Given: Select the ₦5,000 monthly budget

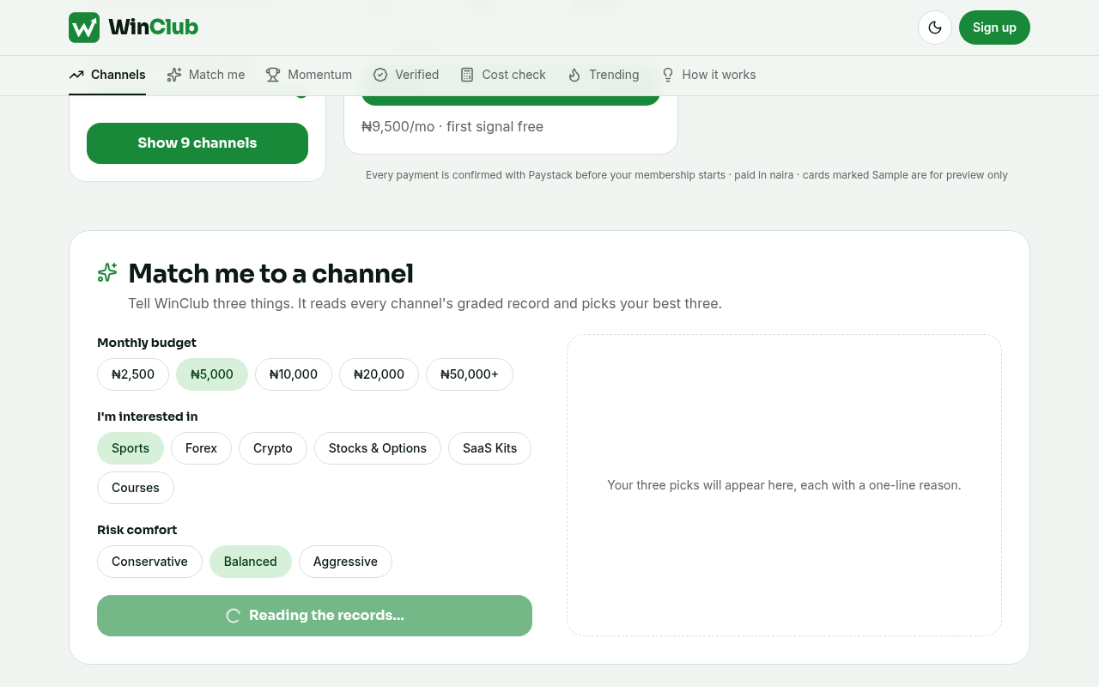Looking at the screenshot, I should click(212, 374).
